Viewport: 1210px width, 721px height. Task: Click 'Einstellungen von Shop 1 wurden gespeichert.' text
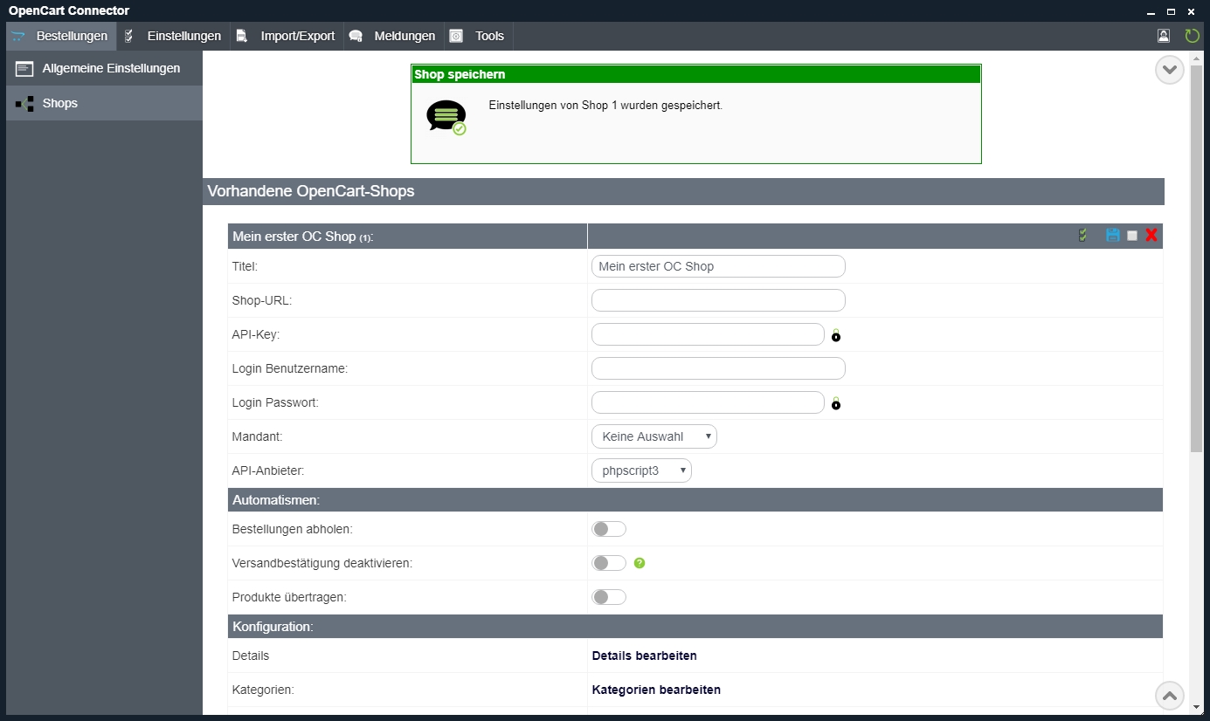[605, 105]
